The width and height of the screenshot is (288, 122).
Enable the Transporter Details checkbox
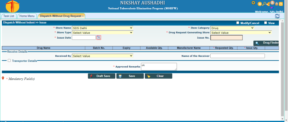tap(9, 61)
